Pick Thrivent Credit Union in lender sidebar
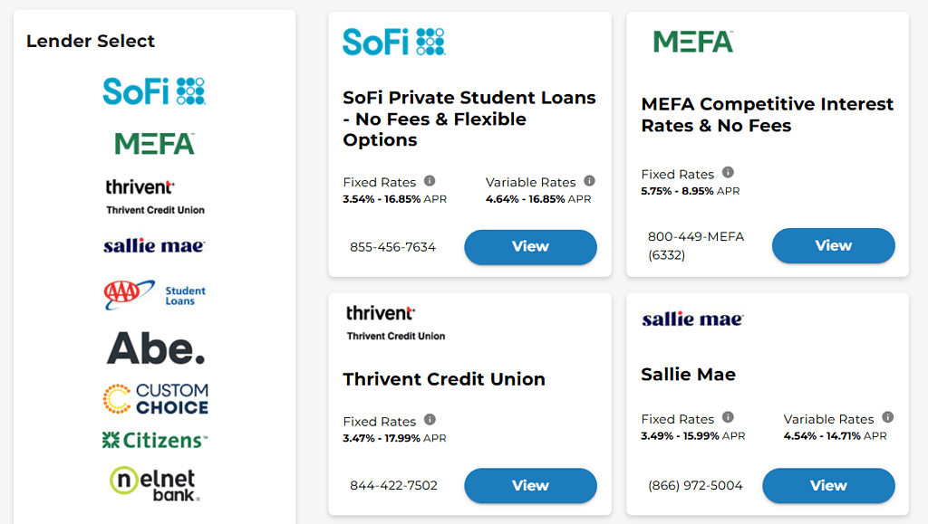928x524 pixels. click(x=154, y=196)
